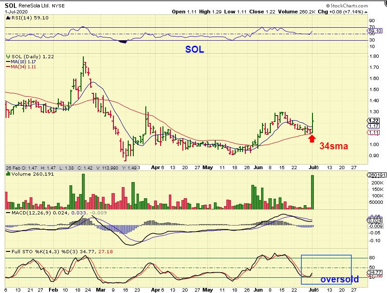Screen dimensions: 387x293
Task: Click the bar-chart icon before SOL (Daily)
Action: tap(8, 57)
